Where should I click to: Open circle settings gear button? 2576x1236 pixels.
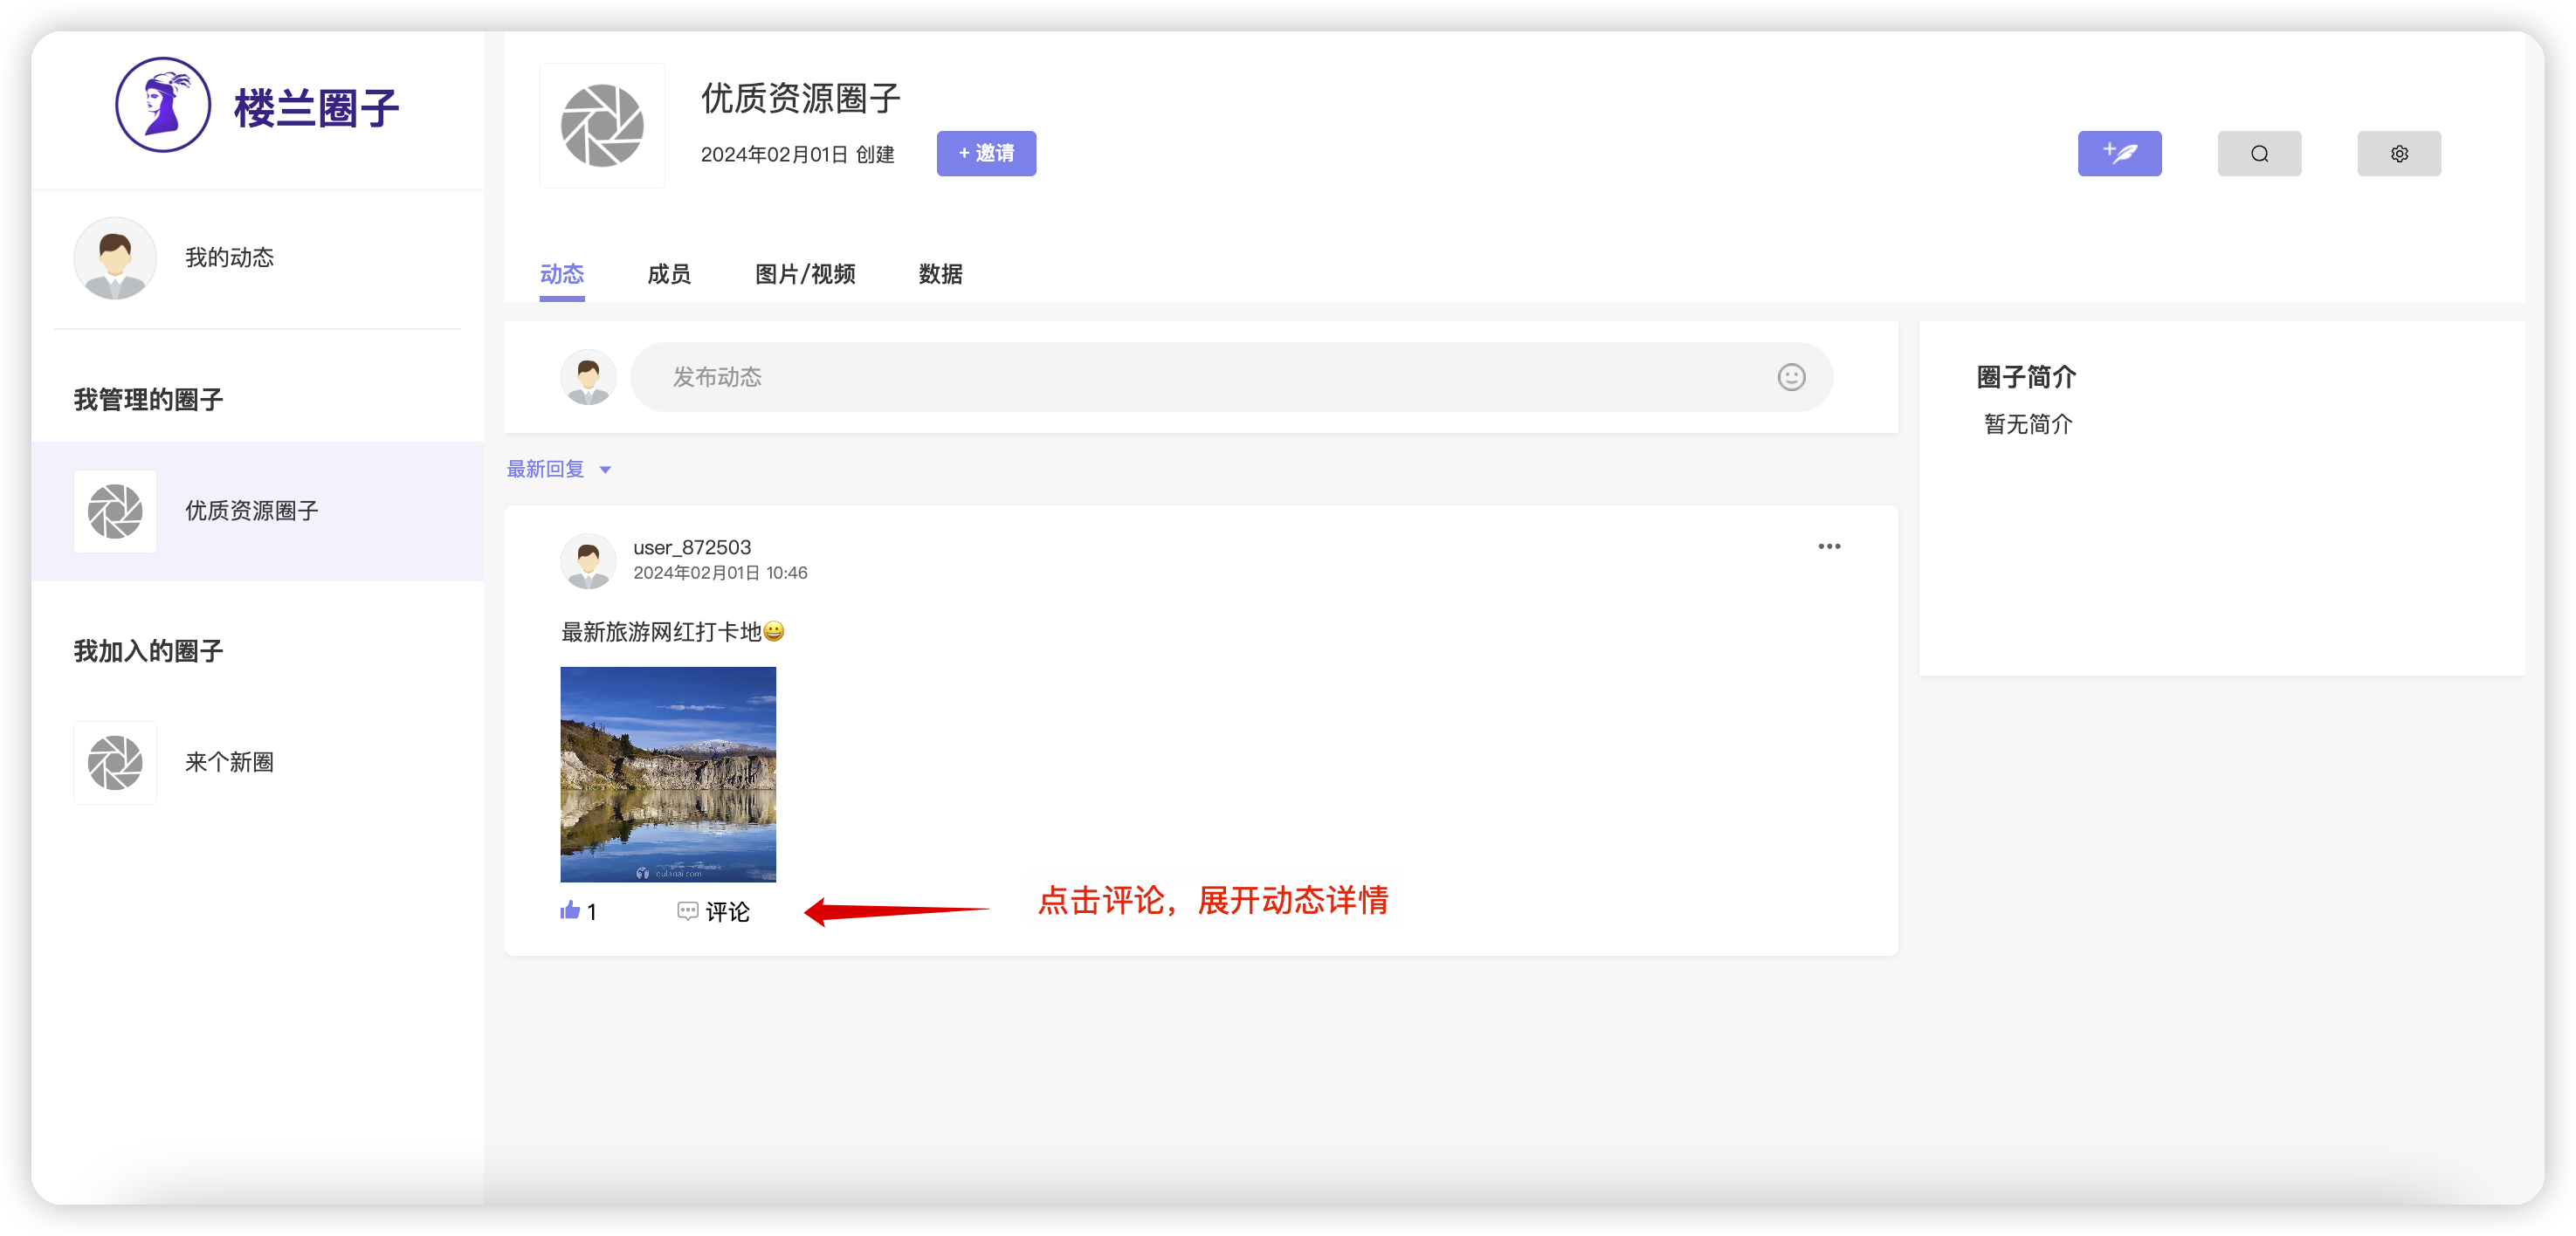[x=2399, y=153]
